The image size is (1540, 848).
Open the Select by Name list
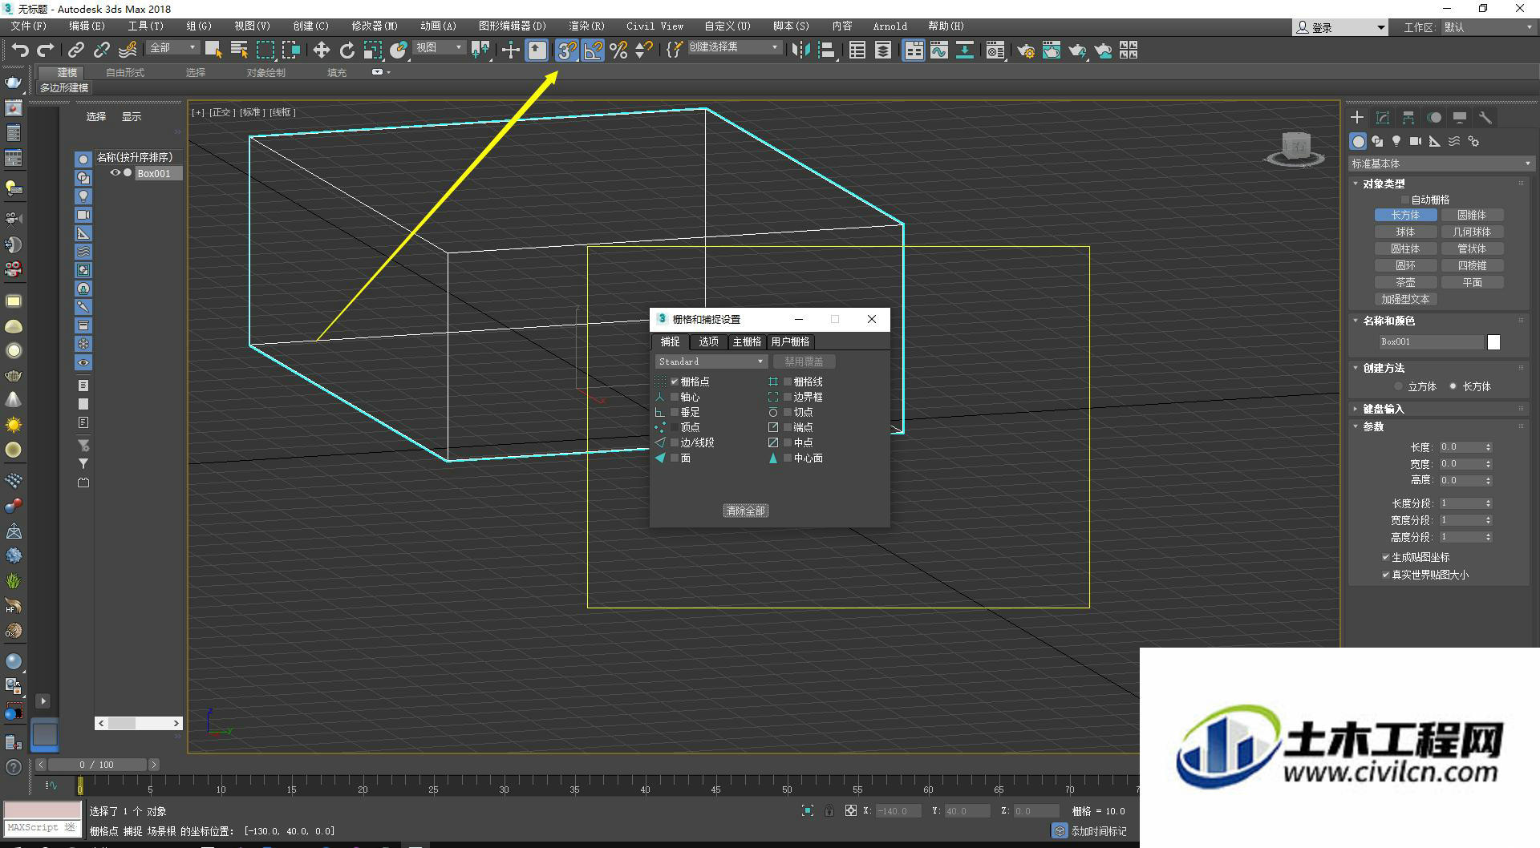click(239, 50)
